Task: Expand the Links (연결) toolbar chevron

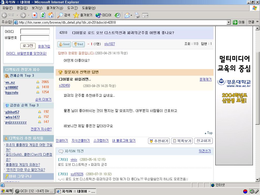Action: [x=257, y=22]
